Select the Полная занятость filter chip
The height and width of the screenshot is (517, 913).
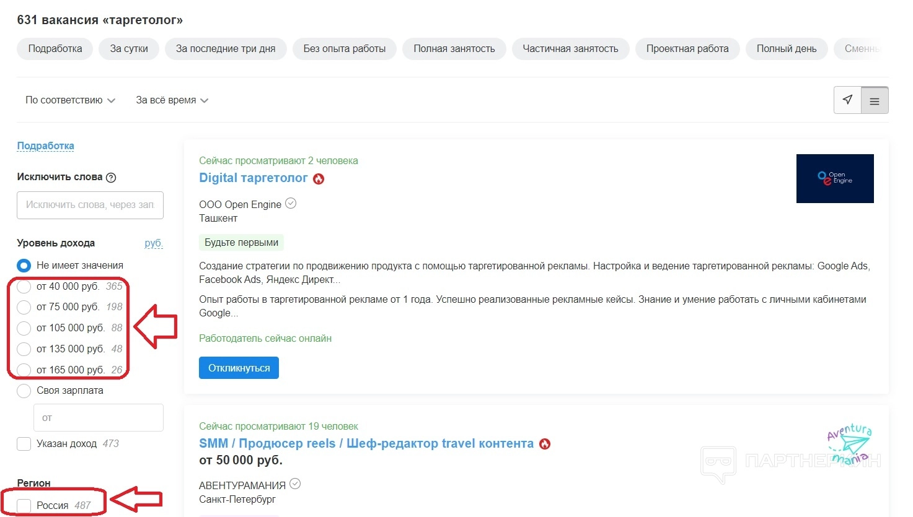[x=454, y=49]
